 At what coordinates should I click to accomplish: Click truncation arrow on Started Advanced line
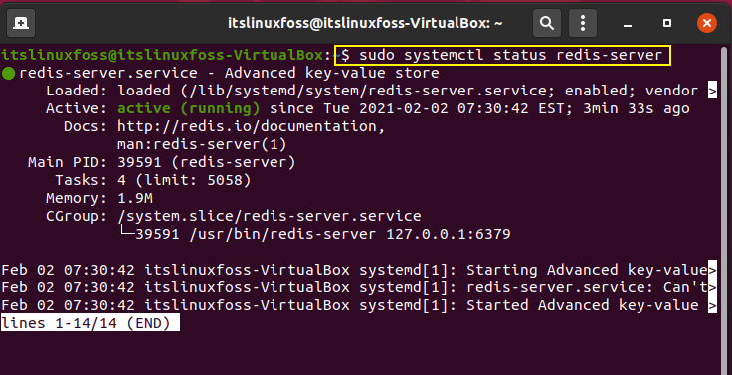tap(712, 305)
